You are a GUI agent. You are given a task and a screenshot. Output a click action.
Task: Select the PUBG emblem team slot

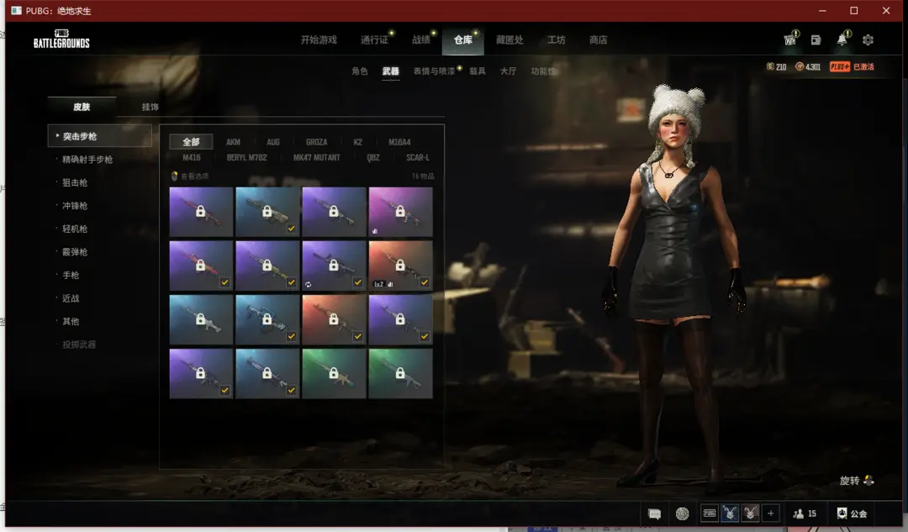710,514
